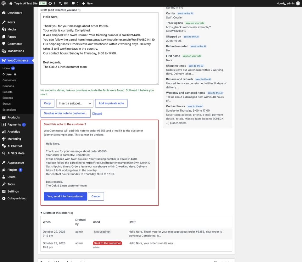The height and width of the screenshot is (262, 302).
Task: Click inside the draft reply text area
Action: [x=100, y=49]
